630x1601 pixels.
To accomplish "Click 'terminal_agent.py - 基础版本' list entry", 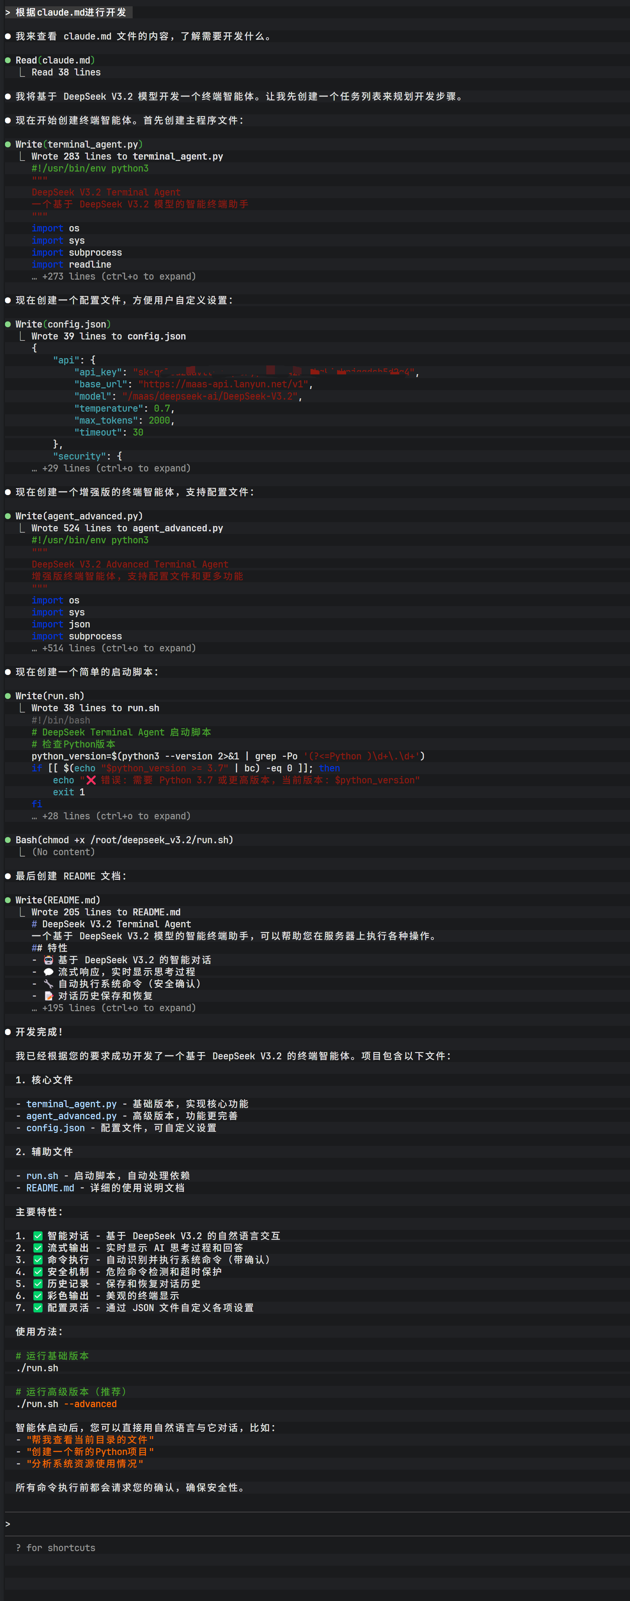I will [132, 1104].
